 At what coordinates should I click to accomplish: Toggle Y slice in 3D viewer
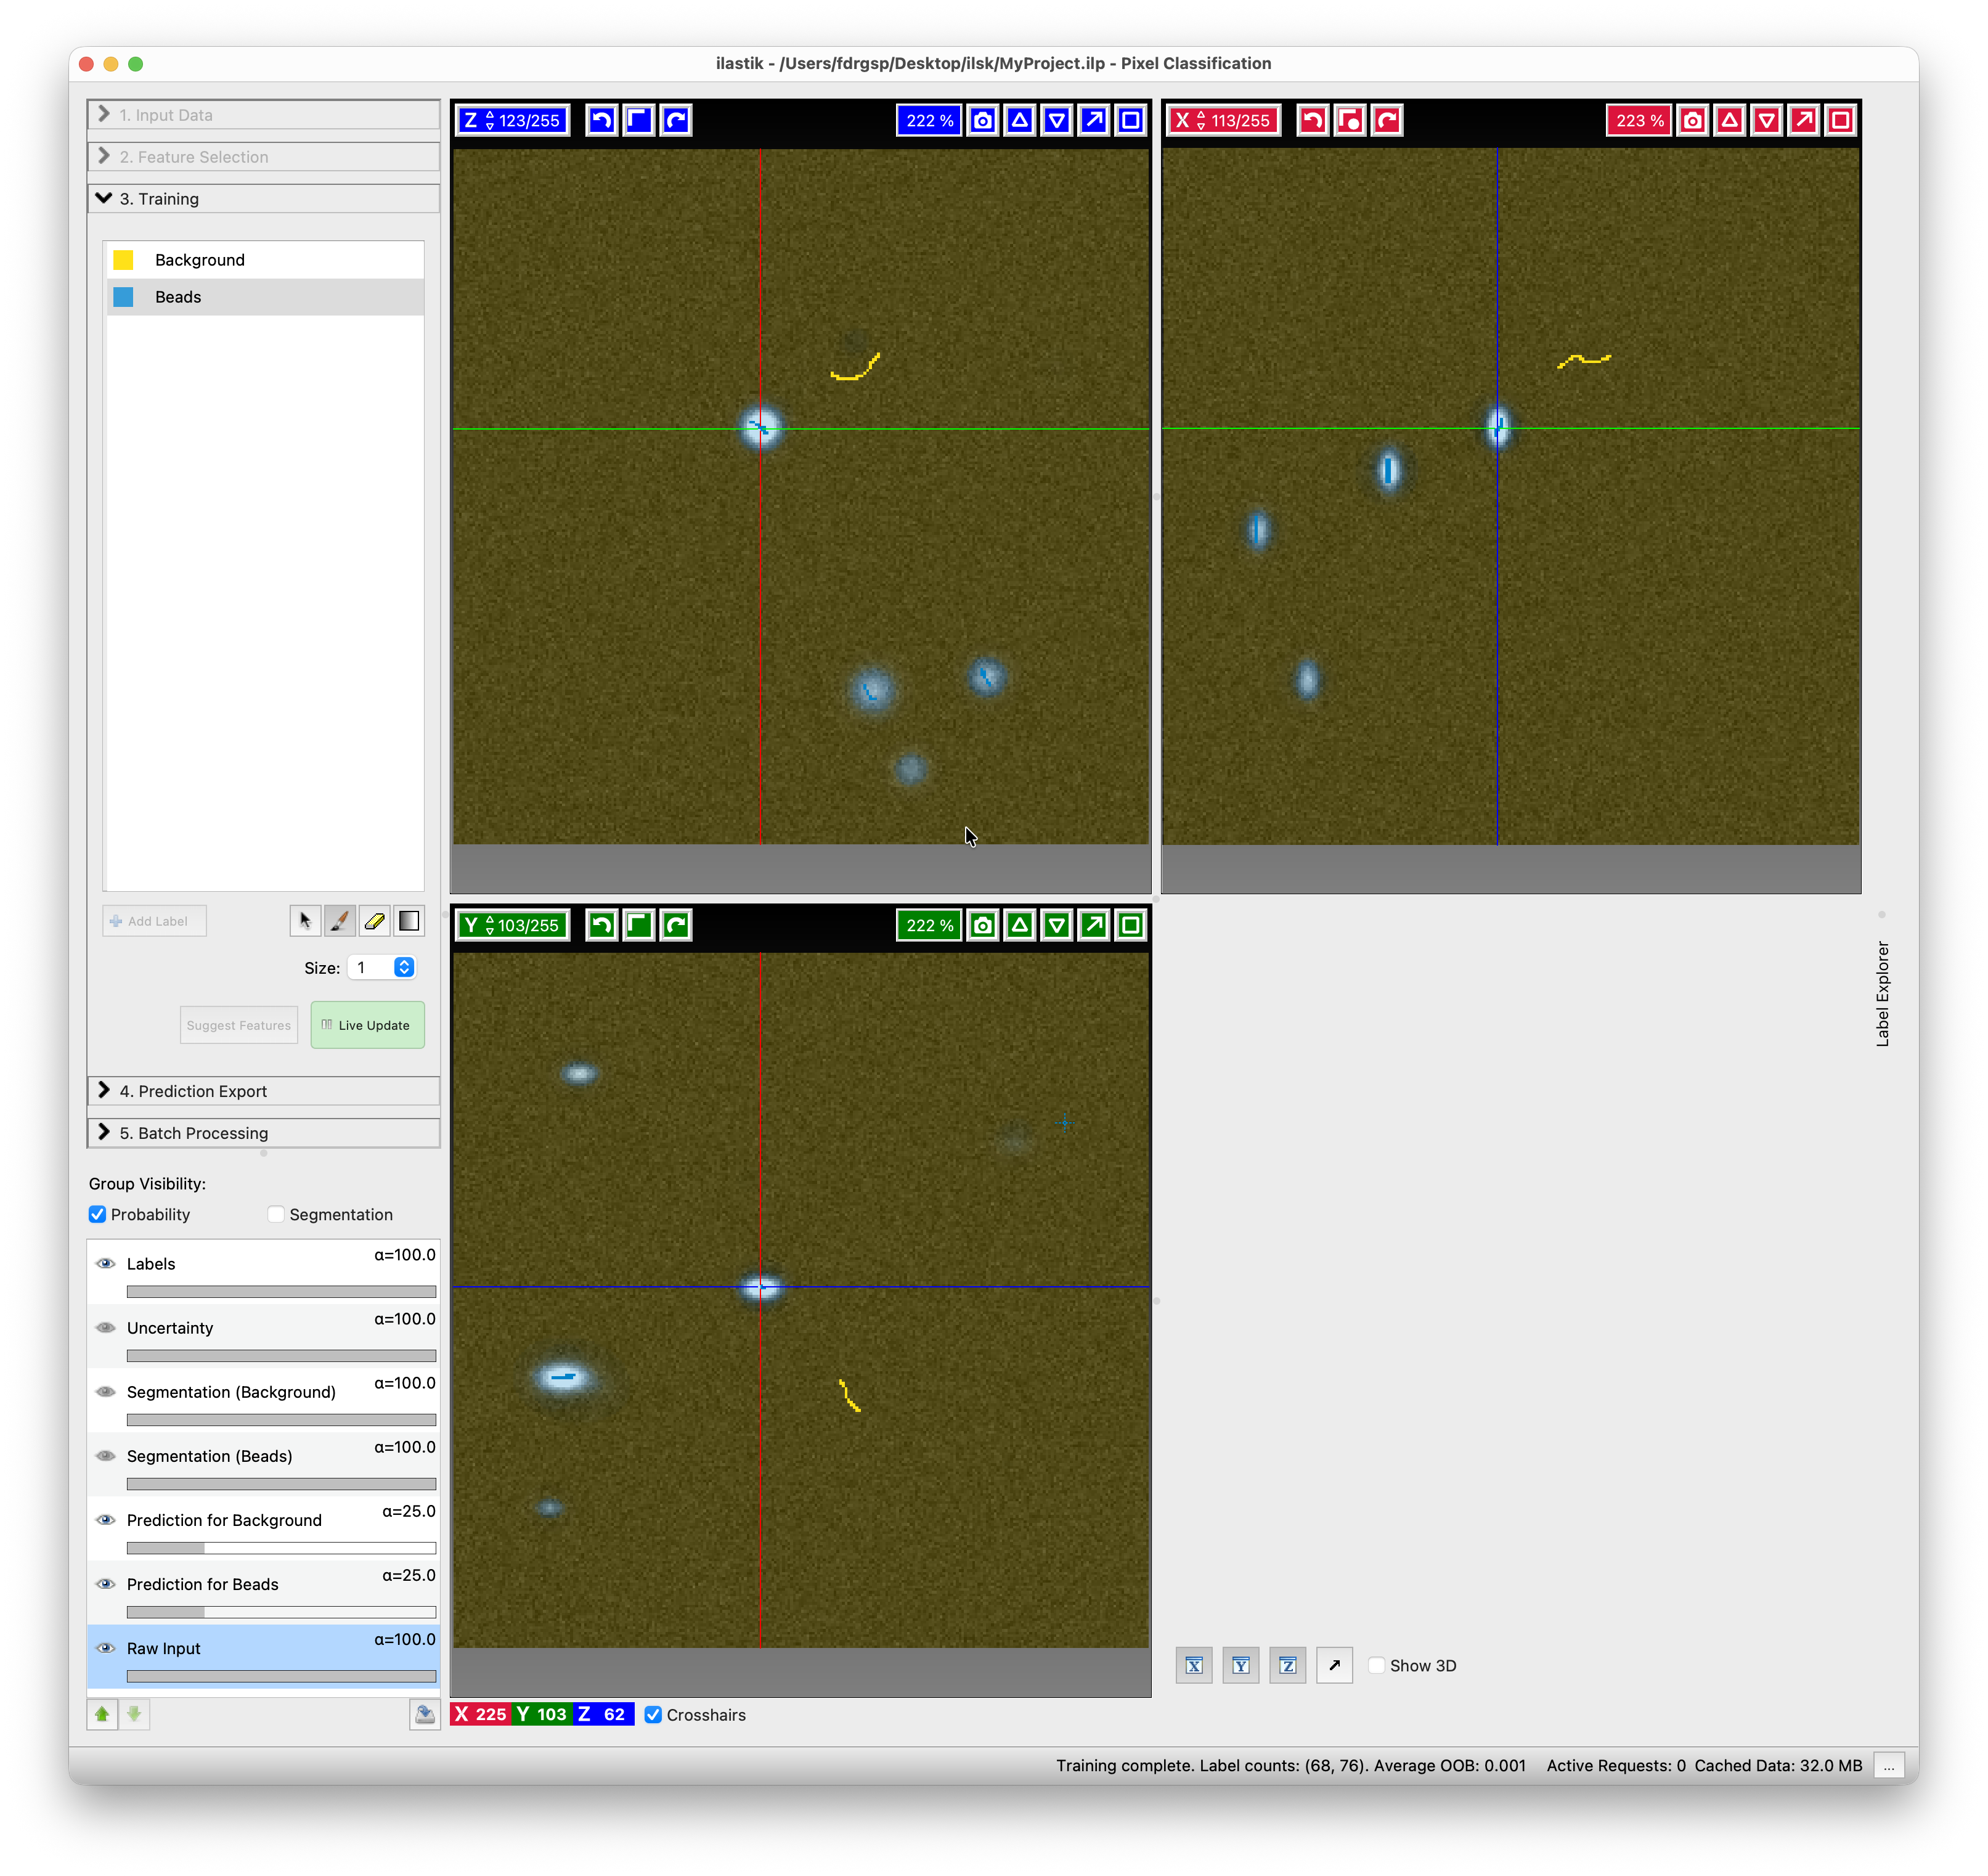(x=1241, y=1665)
